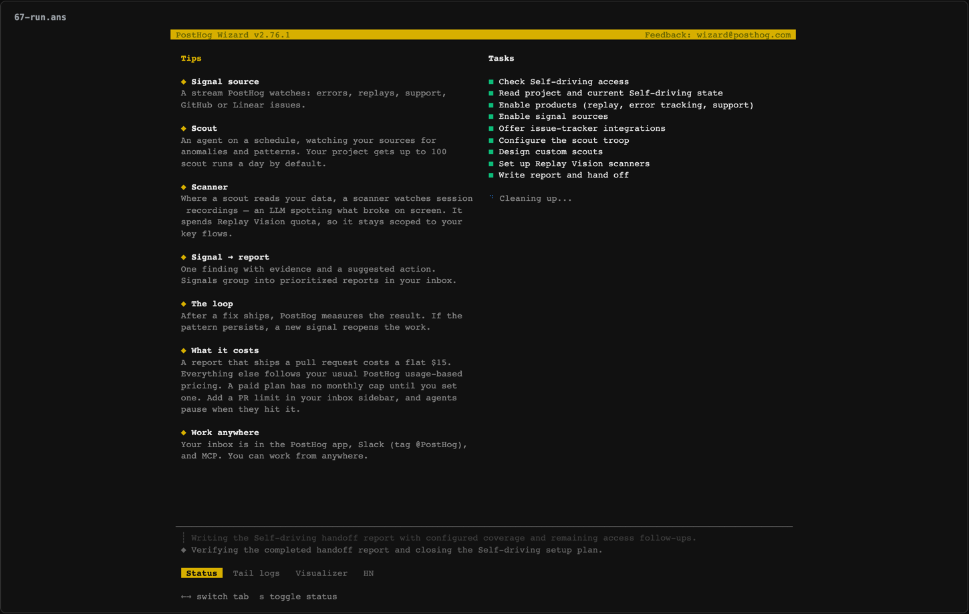Click the wizard@posthog.com feedback address

[743, 35]
